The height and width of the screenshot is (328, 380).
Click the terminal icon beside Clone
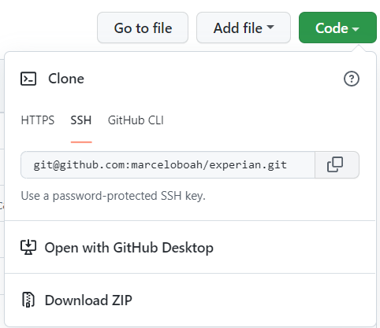coord(28,79)
